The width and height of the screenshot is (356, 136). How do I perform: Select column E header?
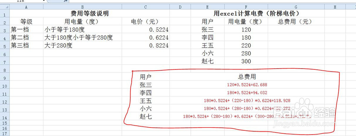point(208,7)
